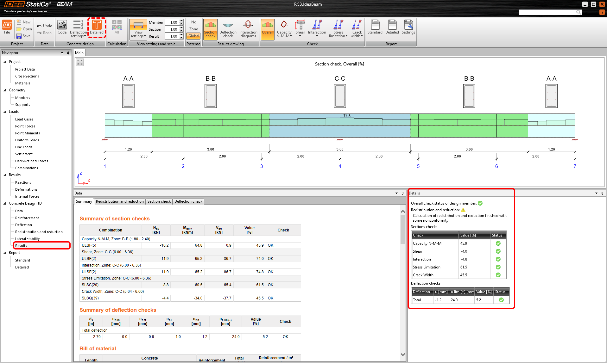Switch to Redistribution and reduction tab

(x=120, y=201)
